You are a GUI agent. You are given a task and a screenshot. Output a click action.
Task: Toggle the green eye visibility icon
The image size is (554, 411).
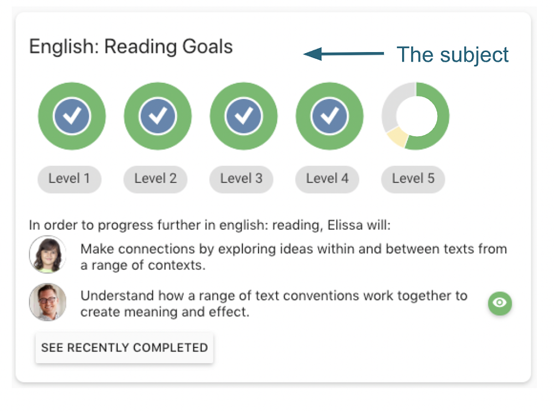[500, 303]
